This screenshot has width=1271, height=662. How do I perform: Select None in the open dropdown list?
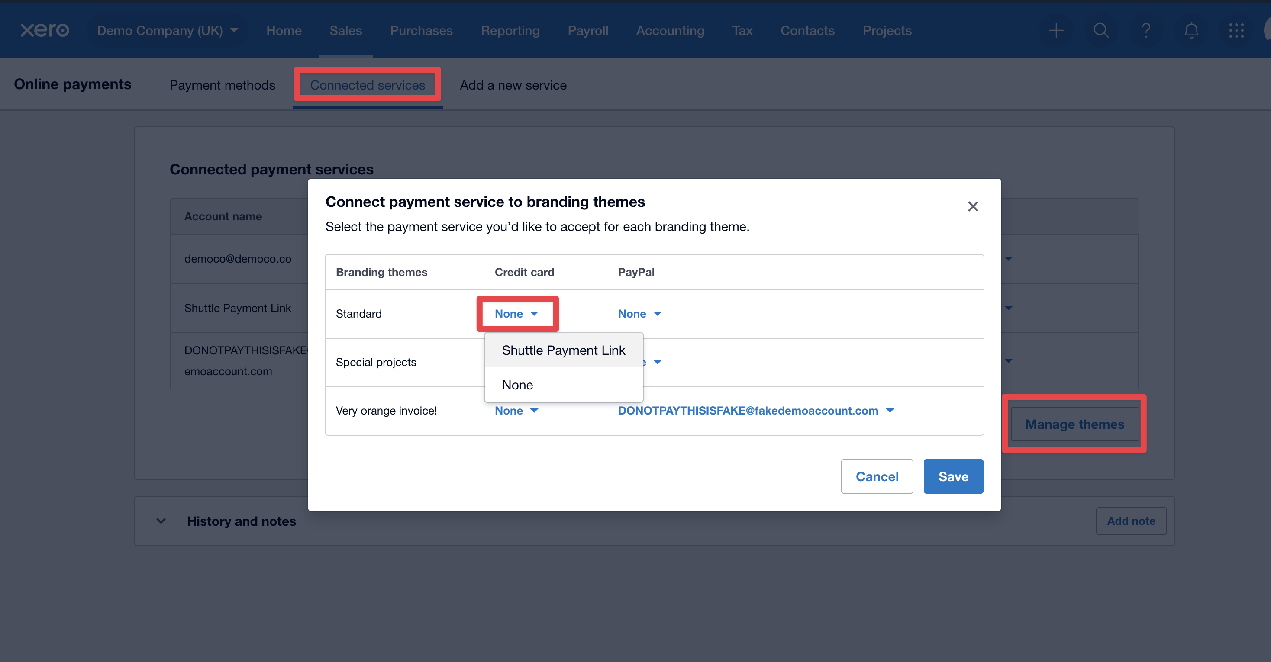(518, 385)
